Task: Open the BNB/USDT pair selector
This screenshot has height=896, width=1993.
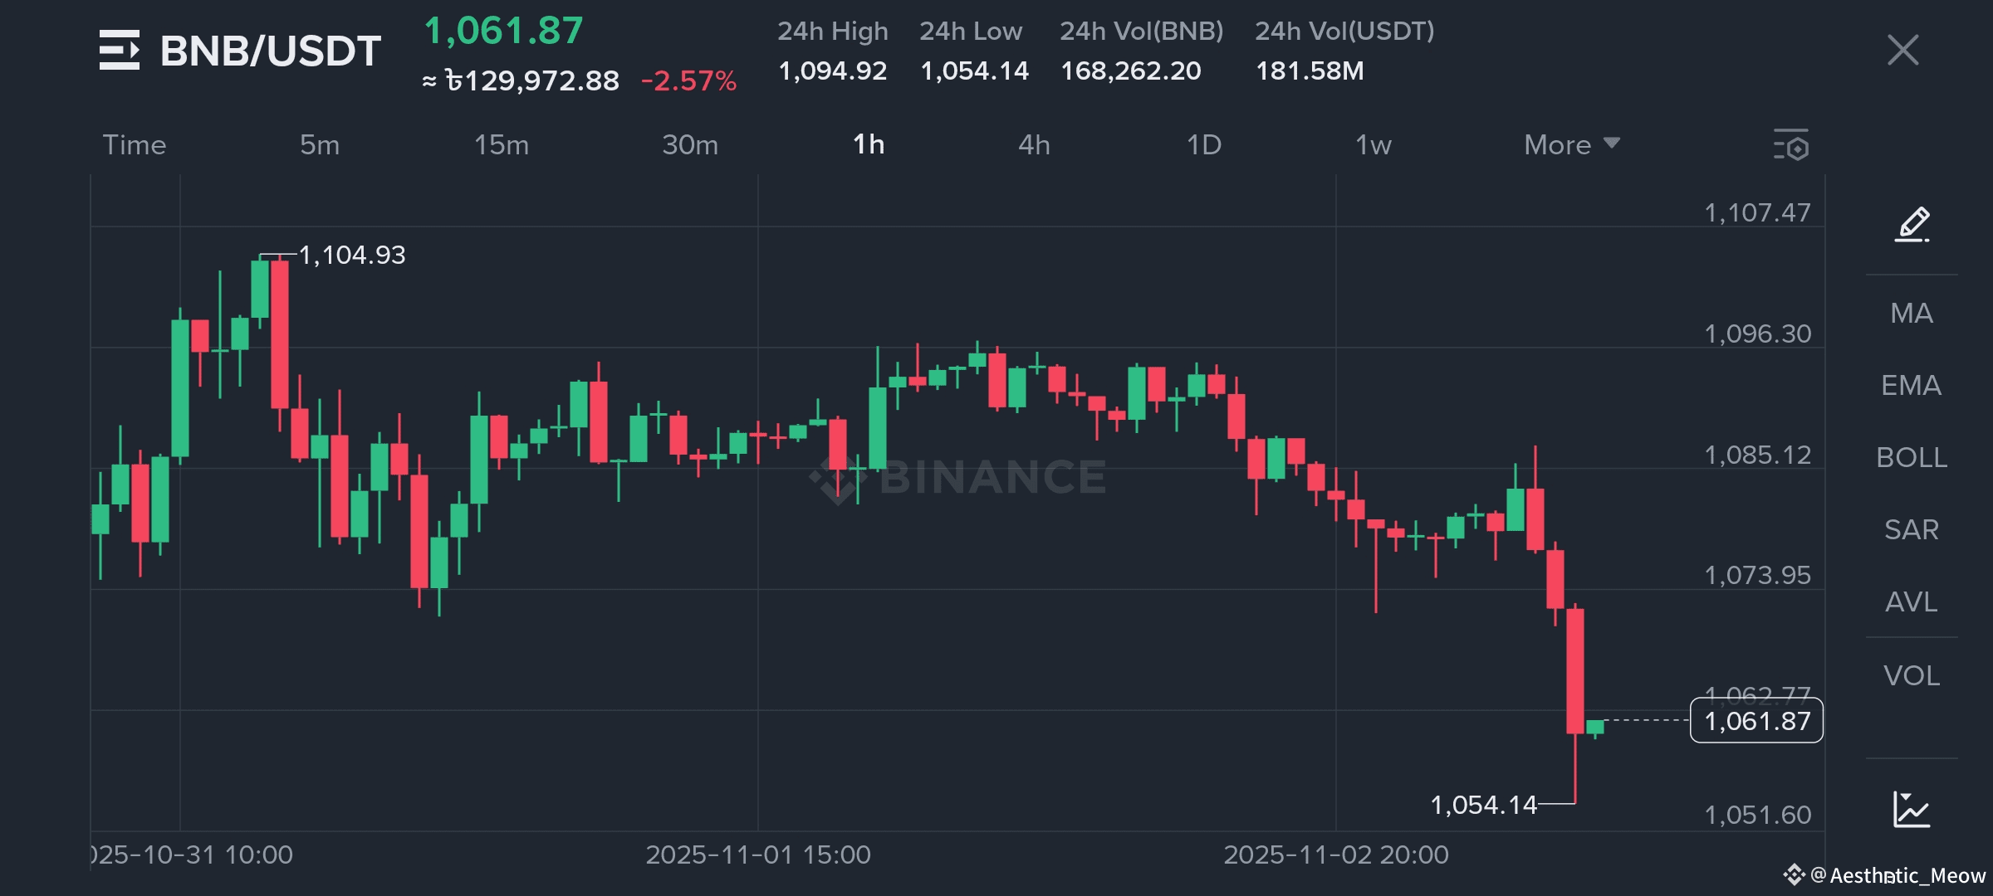Action: 270,51
